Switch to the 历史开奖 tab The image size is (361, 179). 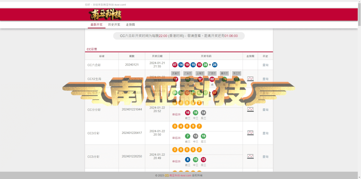(x=114, y=25)
